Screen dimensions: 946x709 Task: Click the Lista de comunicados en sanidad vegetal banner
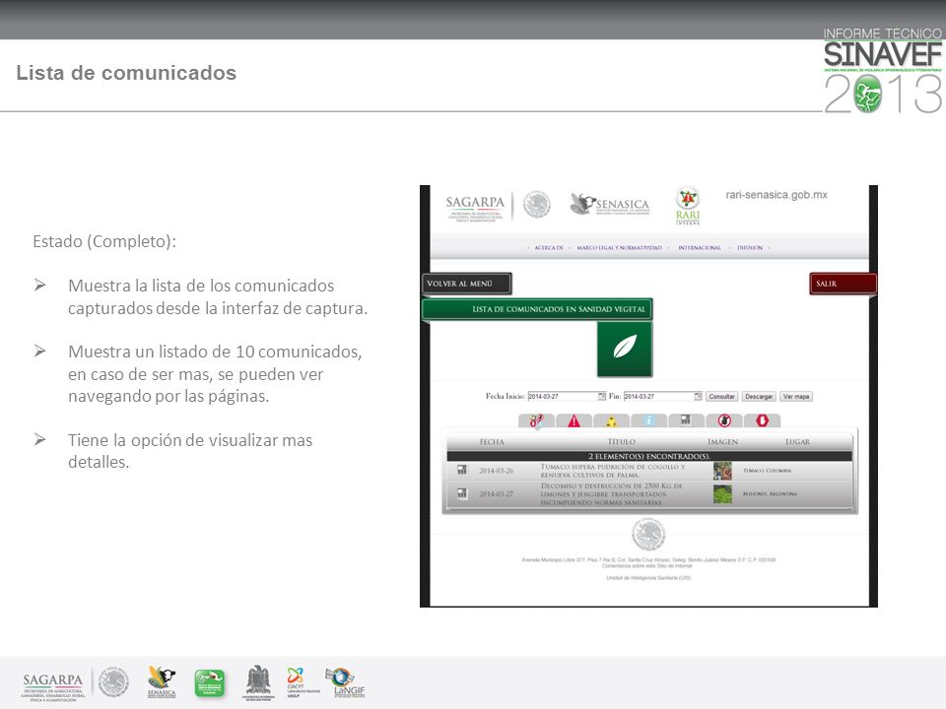click(537, 309)
